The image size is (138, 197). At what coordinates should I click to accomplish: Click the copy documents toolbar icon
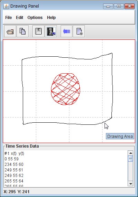point(22,31)
